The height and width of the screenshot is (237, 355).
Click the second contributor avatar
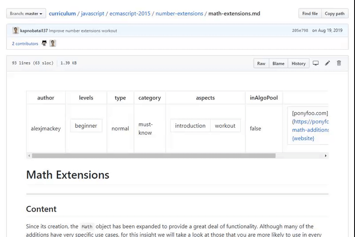tap(53, 43)
